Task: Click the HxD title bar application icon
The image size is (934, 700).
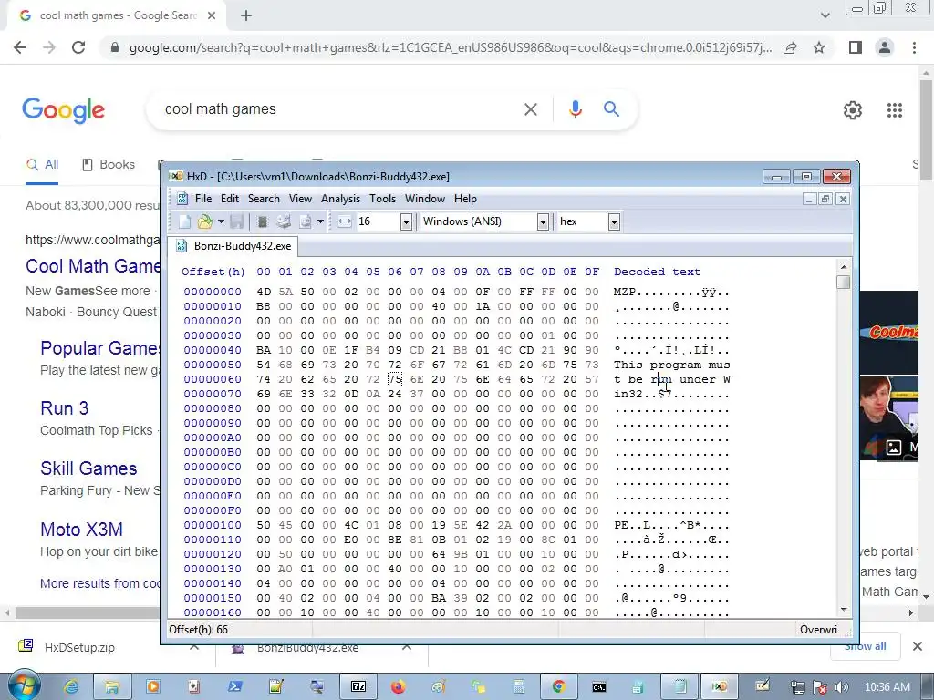Action: 176,176
